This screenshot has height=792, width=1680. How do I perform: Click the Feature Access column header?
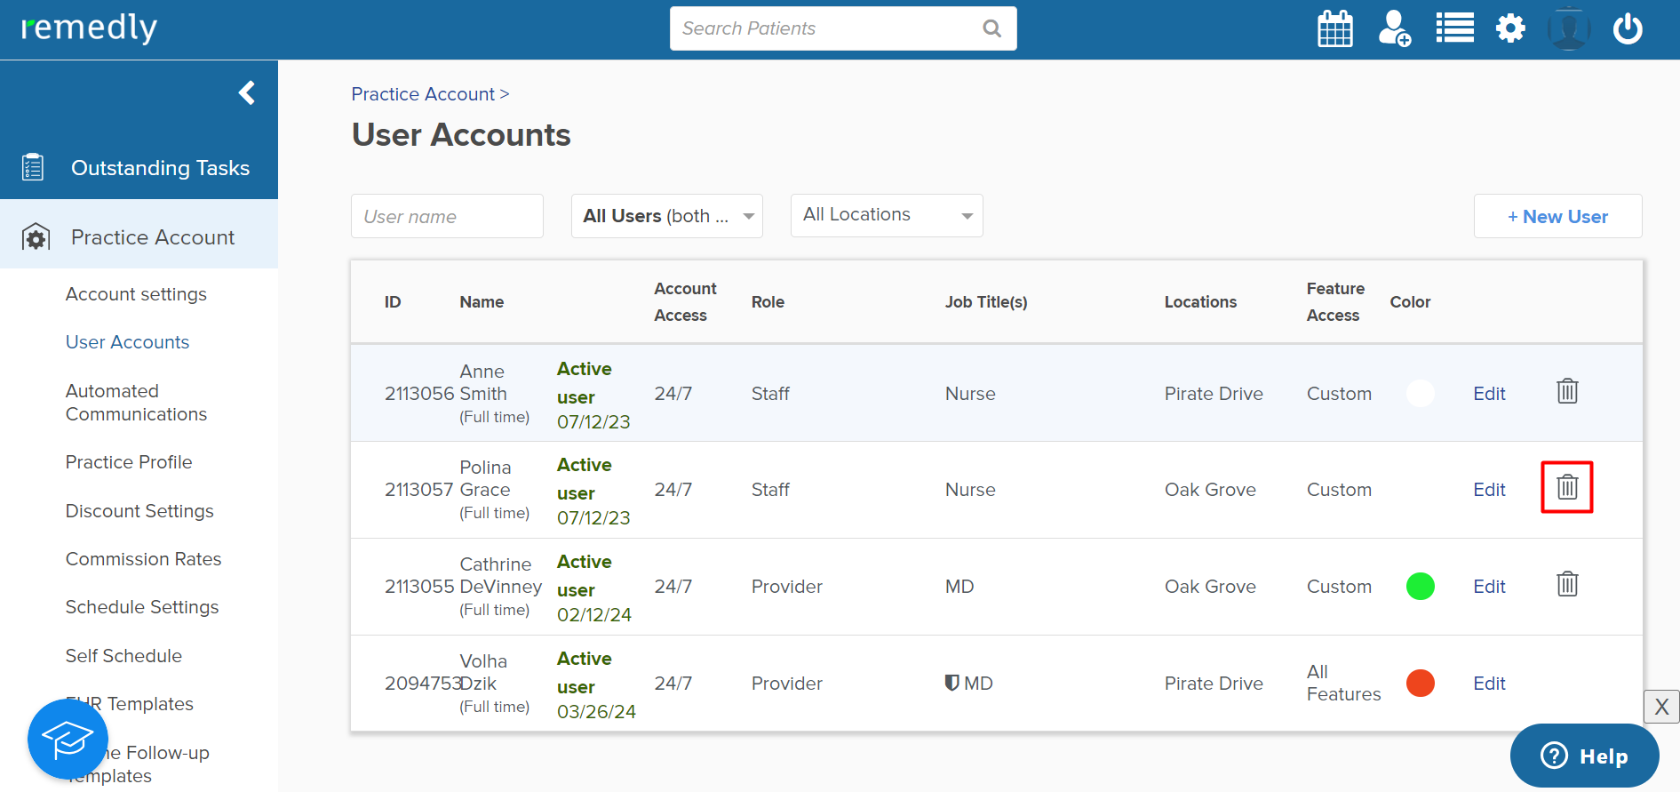pos(1335,302)
